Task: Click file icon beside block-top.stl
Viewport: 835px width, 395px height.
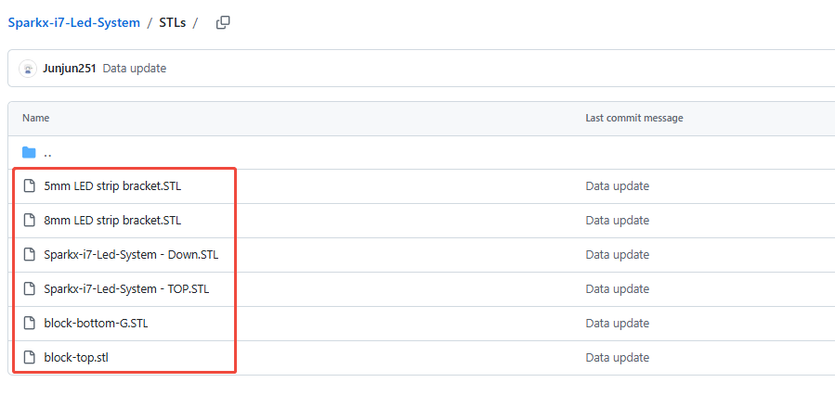Action: tap(30, 357)
